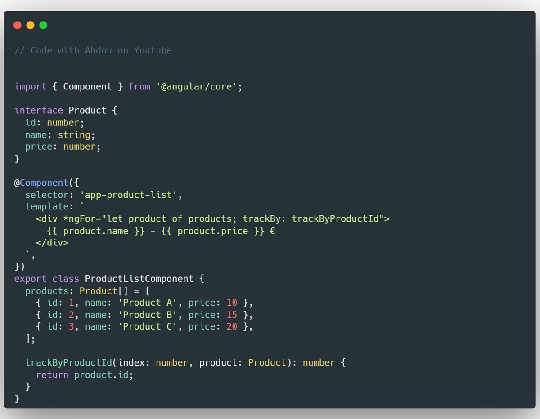This screenshot has width=540, height=419.
Task: Click 'interface Product {' line
Action: pyautogui.click(x=66, y=110)
